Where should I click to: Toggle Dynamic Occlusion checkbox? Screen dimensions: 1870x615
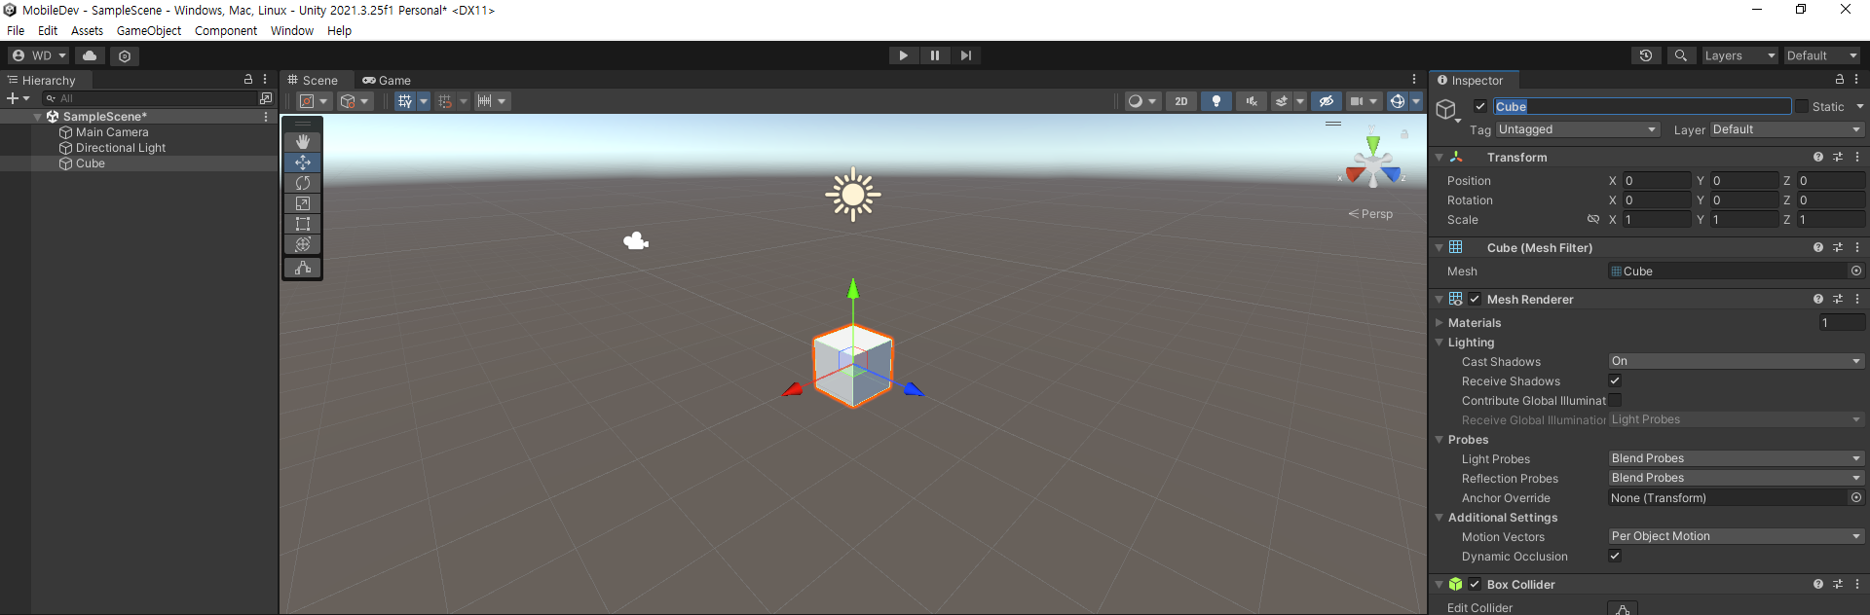pyautogui.click(x=1615, y=556)
